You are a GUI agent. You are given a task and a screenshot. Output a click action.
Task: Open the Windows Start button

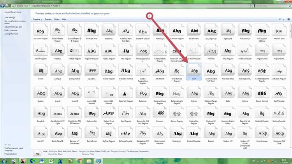pos(4,161)
